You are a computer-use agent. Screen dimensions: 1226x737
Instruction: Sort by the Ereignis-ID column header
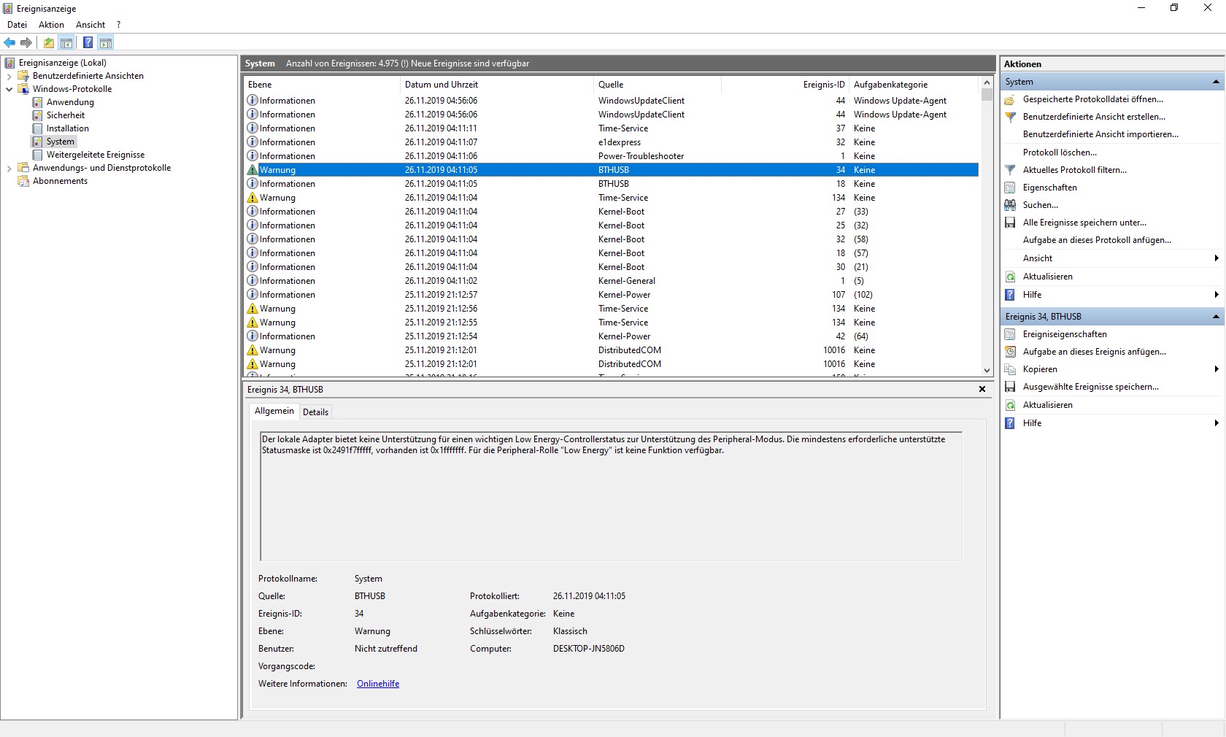click(x=785, y=85)
